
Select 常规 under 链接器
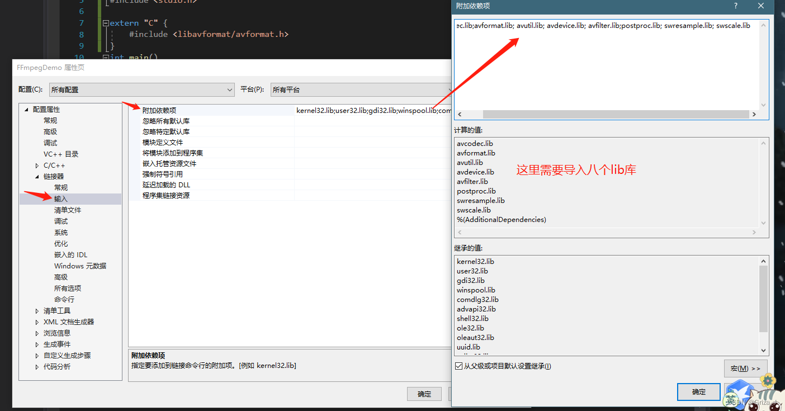tap(61, 188)
